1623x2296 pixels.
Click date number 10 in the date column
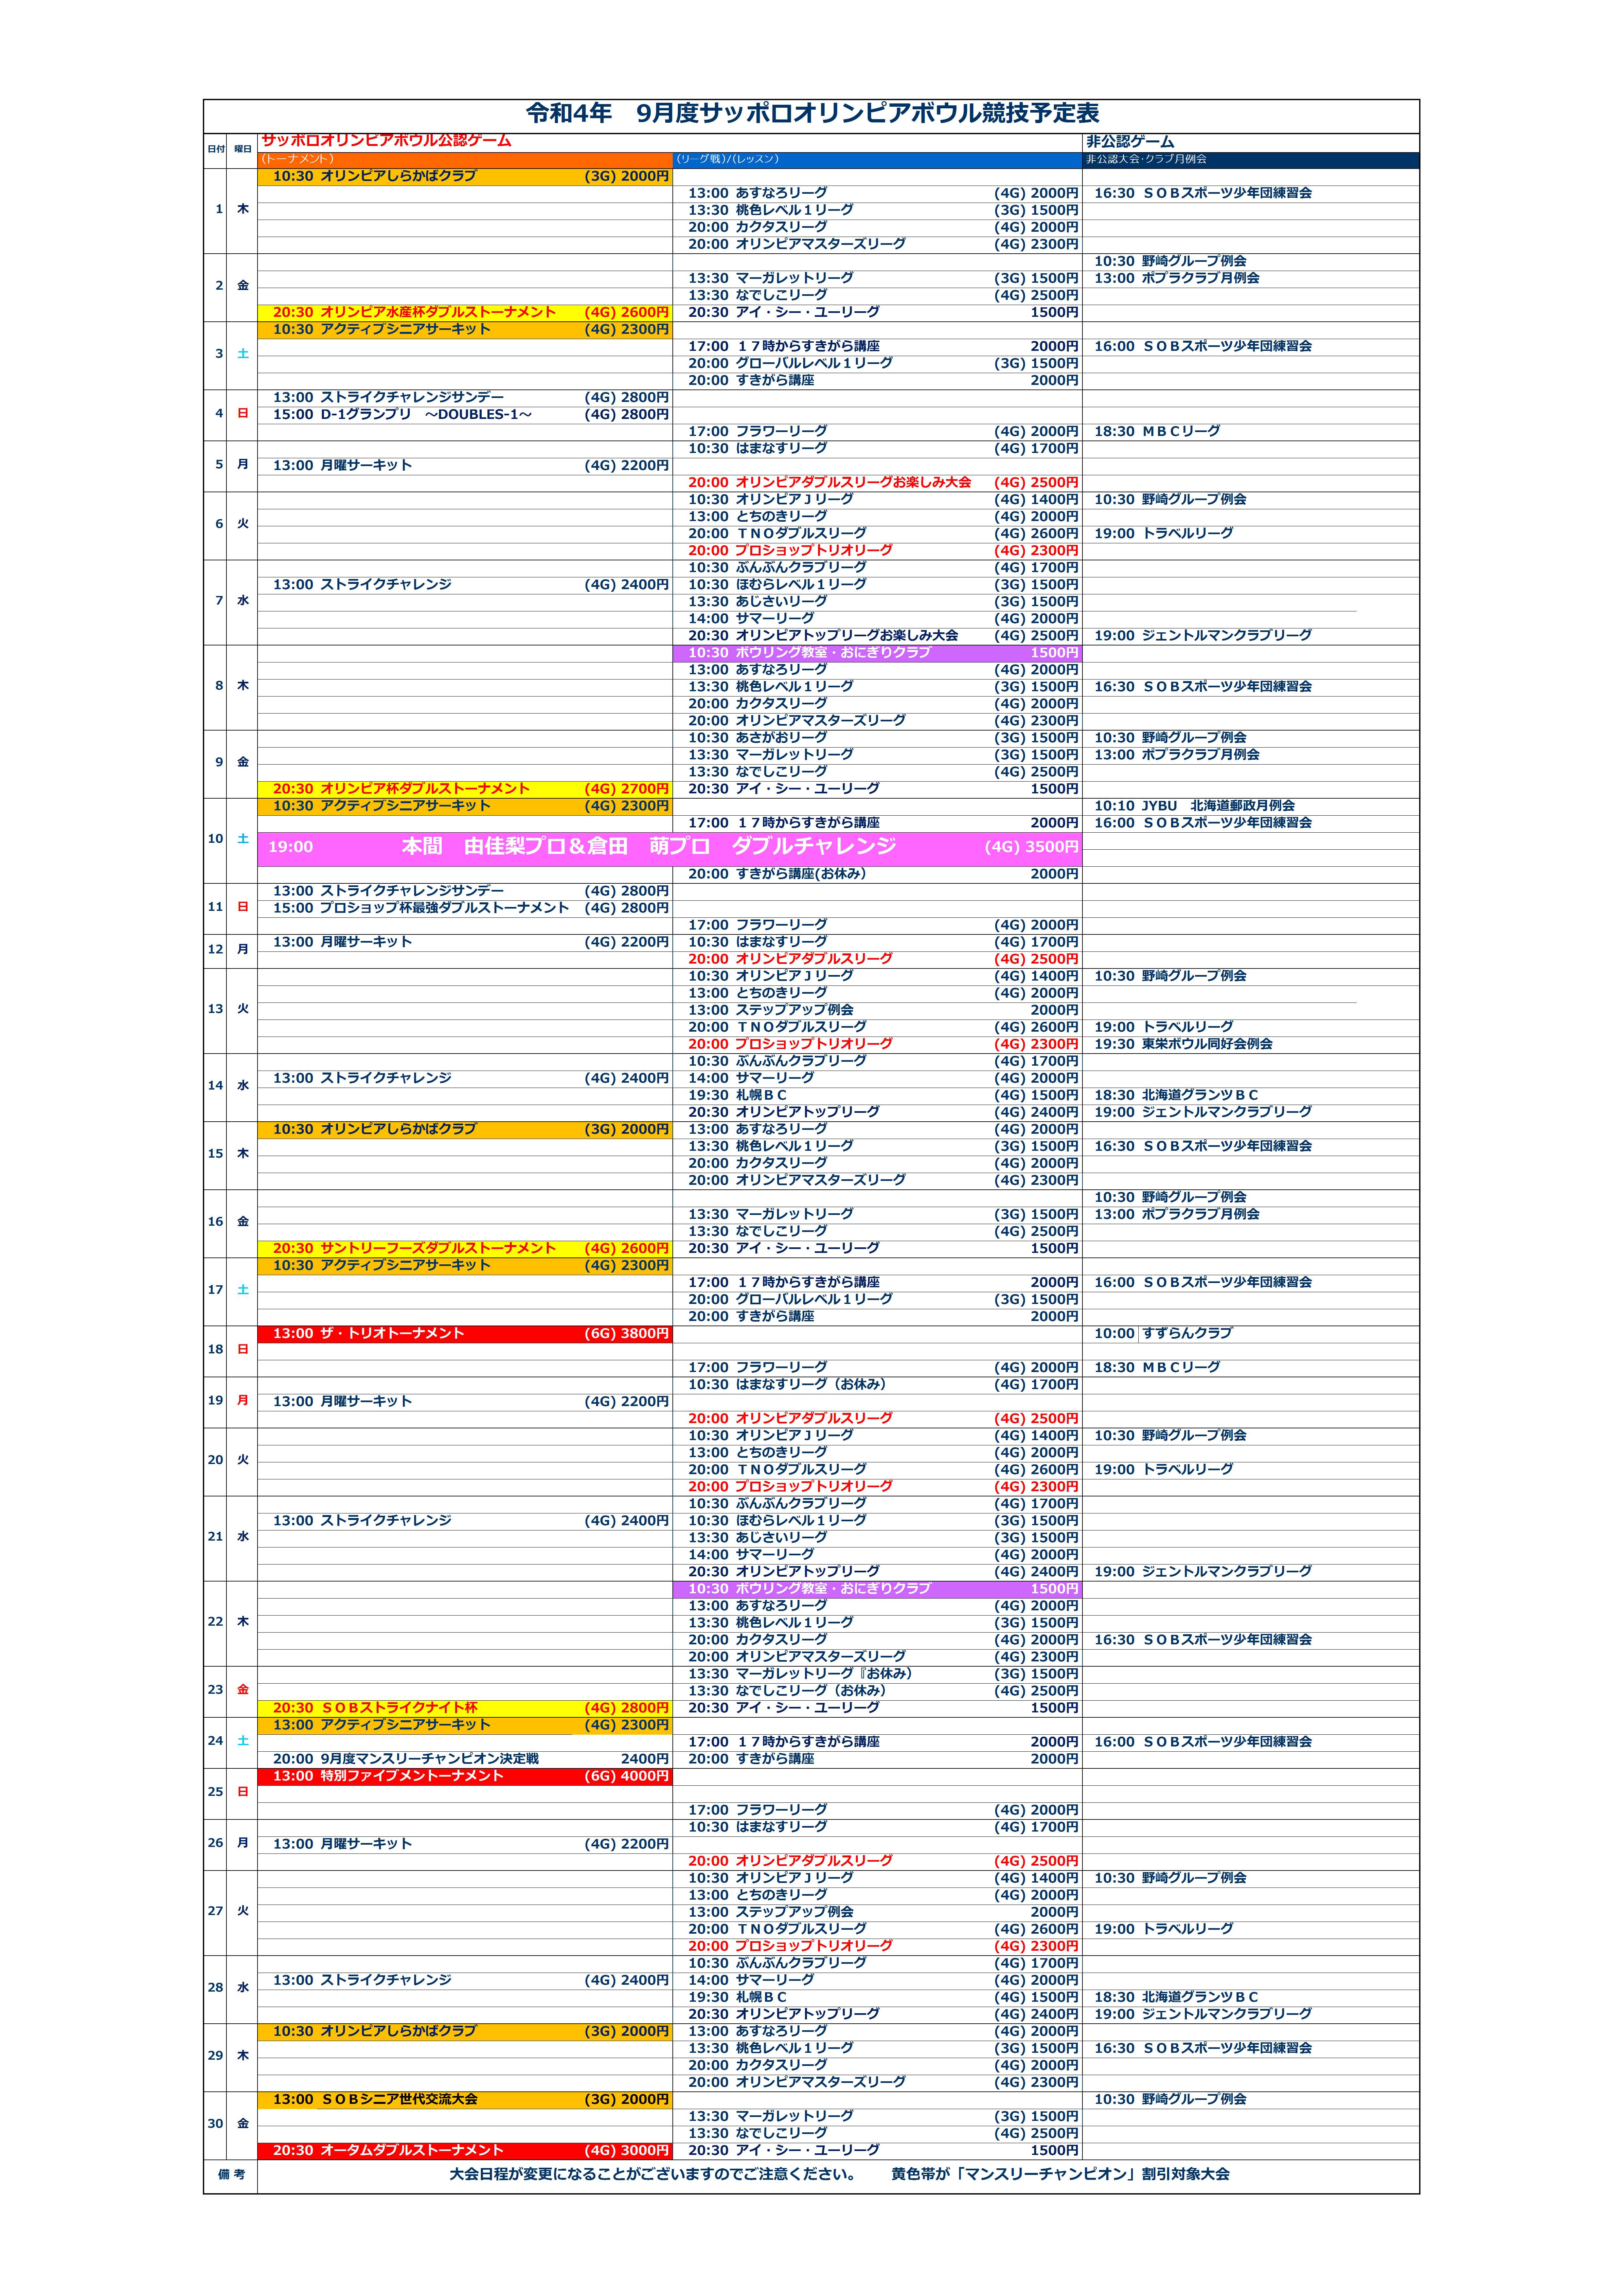(x=215, y=839)
